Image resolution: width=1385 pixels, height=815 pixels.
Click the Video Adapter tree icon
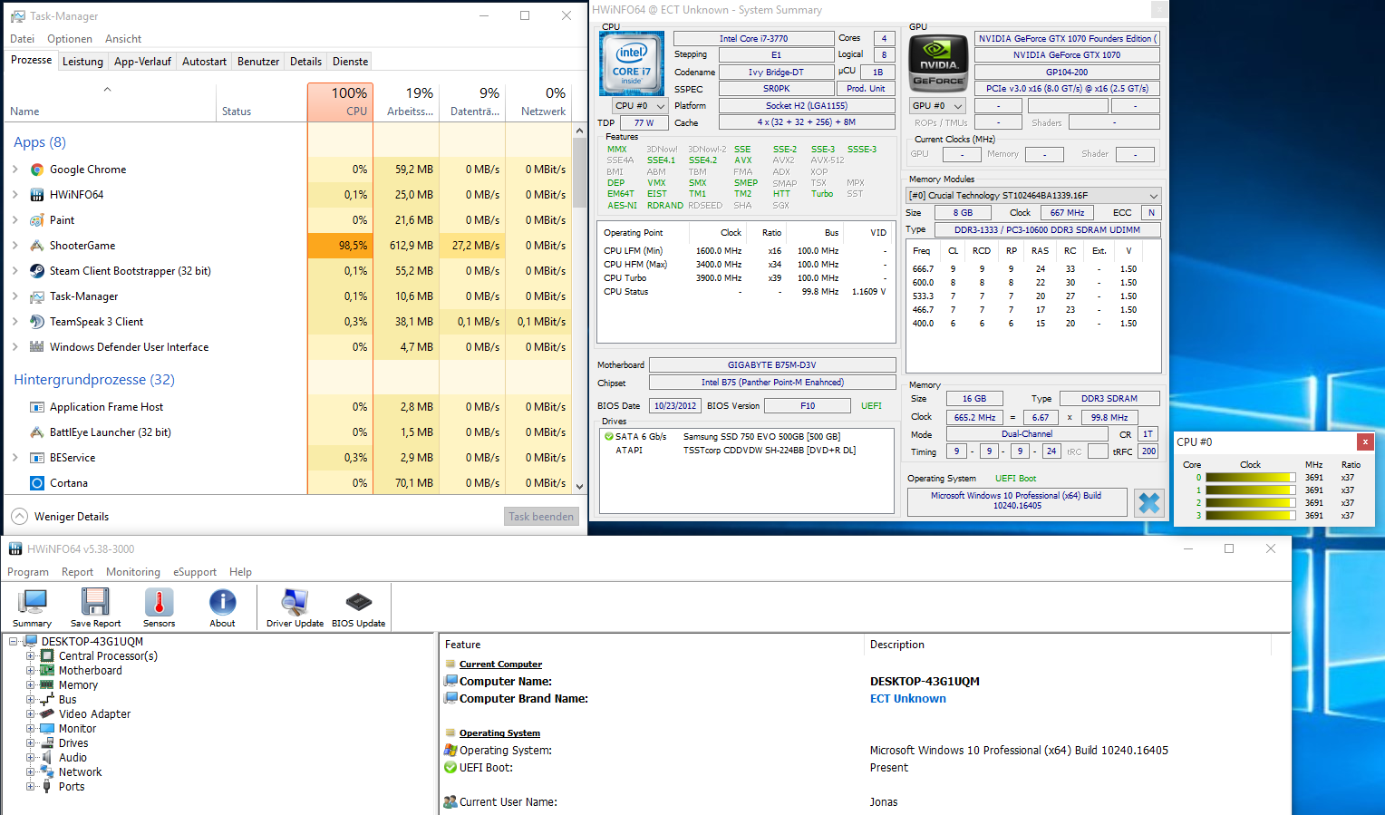(x=47, y=714)
